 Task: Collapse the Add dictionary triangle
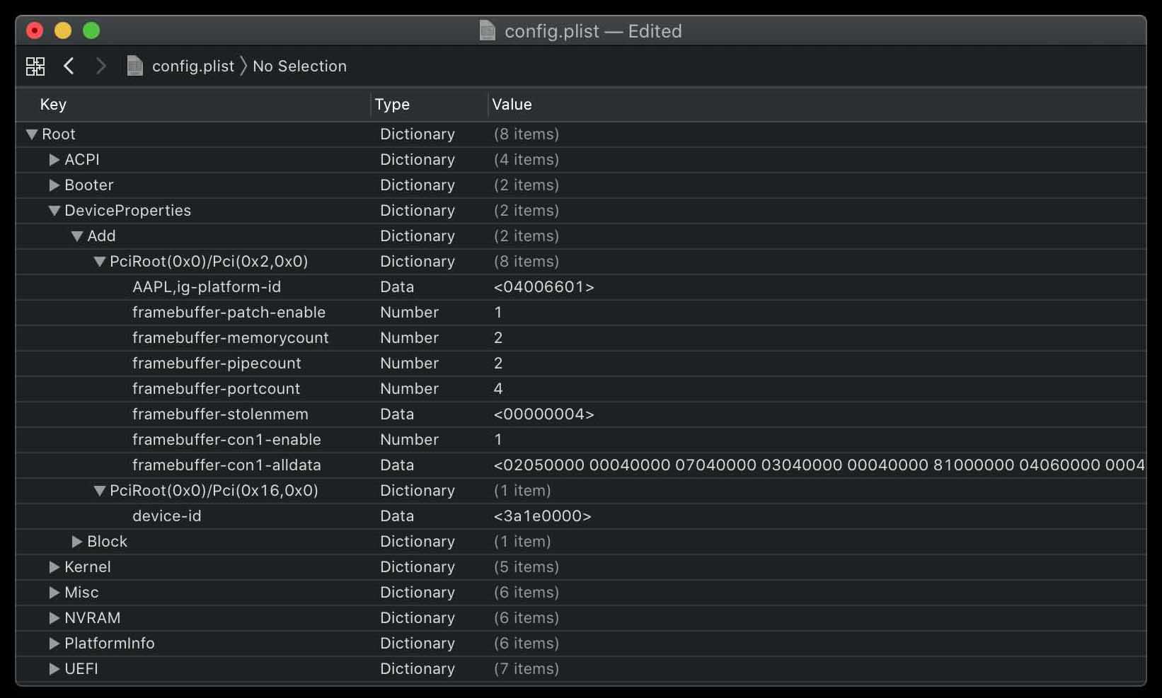pyautogui.click(x=77, y=236)
